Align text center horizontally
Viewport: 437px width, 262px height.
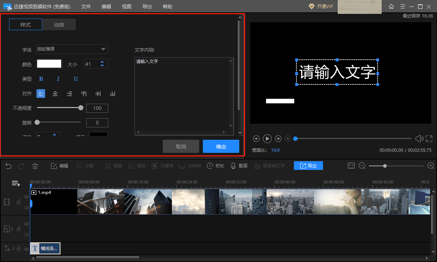[x=55, y=94]
